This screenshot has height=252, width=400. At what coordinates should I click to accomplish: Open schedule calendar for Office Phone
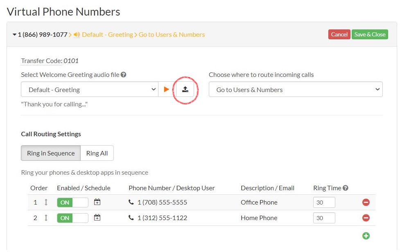click(x=97, y=202)
